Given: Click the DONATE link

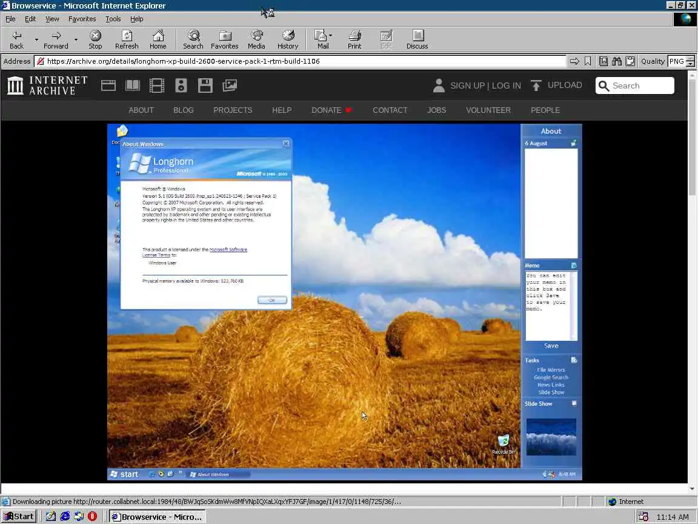Looking at the screenshot, I should pyautogui.click(x=331, y=110).
